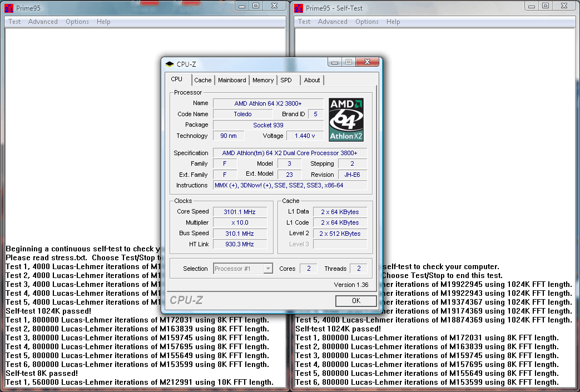Maximize the left Prime95 window
Viewport: 580px width, 392px height.
(x=256, y=6)
